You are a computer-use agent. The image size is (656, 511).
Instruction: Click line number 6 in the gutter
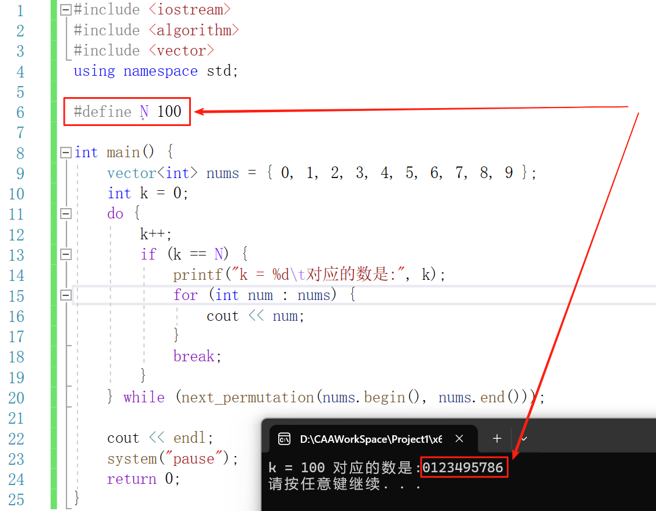click(20, 112)
